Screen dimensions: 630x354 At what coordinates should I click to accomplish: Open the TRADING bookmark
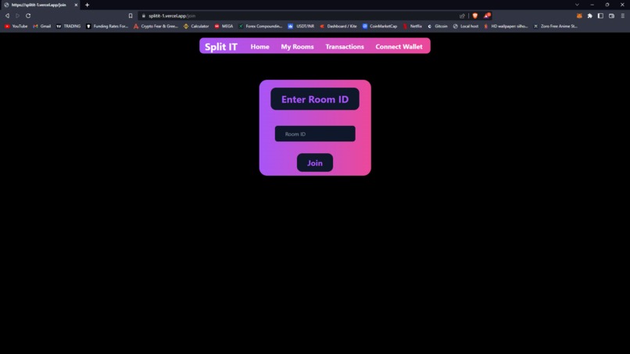point(68,26)
